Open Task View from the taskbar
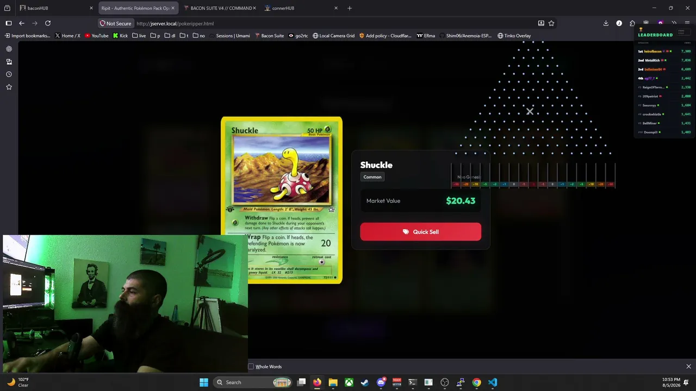The width and height of the screenshot is (696, 391). [x=301, y=382]
